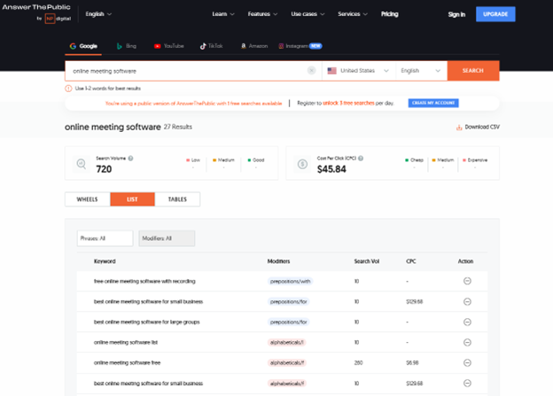The height and width of the screenshot is (396, 553).
Task: Remove the 'online meeting software free' row
Action: coord(467,362)
